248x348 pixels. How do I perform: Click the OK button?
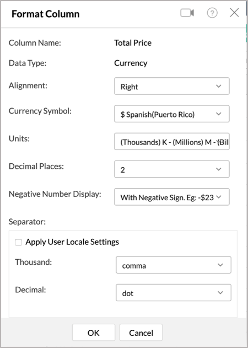(94, 332)
